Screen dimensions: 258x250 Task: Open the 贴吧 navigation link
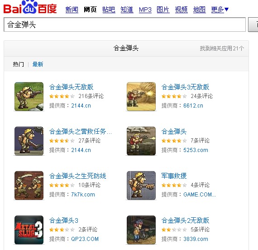pyautogui.click(x=109, y=10)
